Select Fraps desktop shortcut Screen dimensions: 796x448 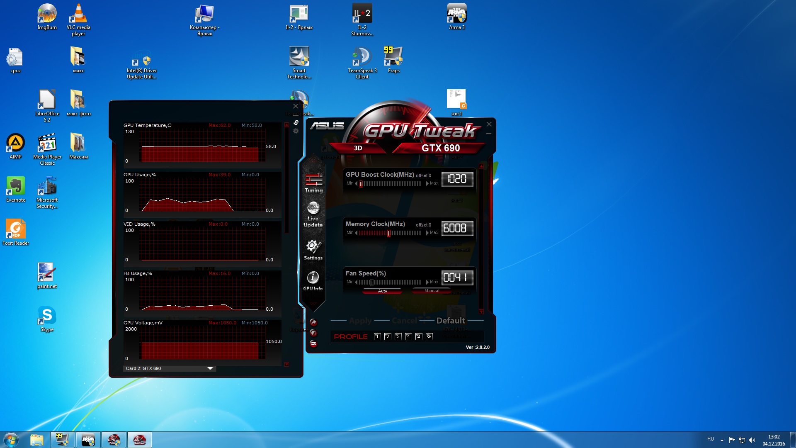tap(393, 59)
